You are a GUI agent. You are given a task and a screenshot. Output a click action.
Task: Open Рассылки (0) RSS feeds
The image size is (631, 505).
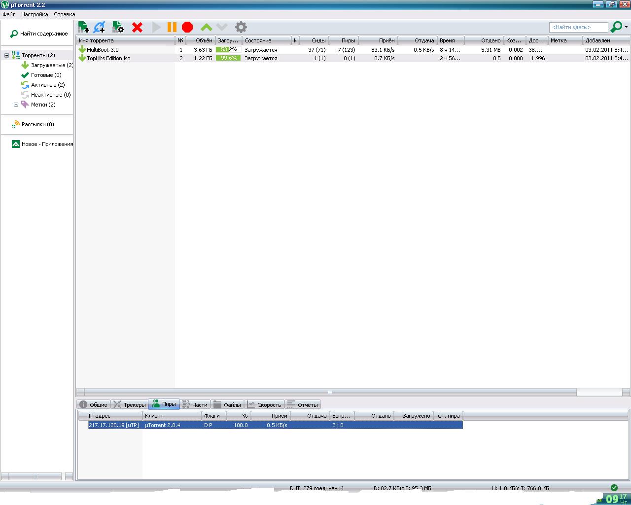33,124
